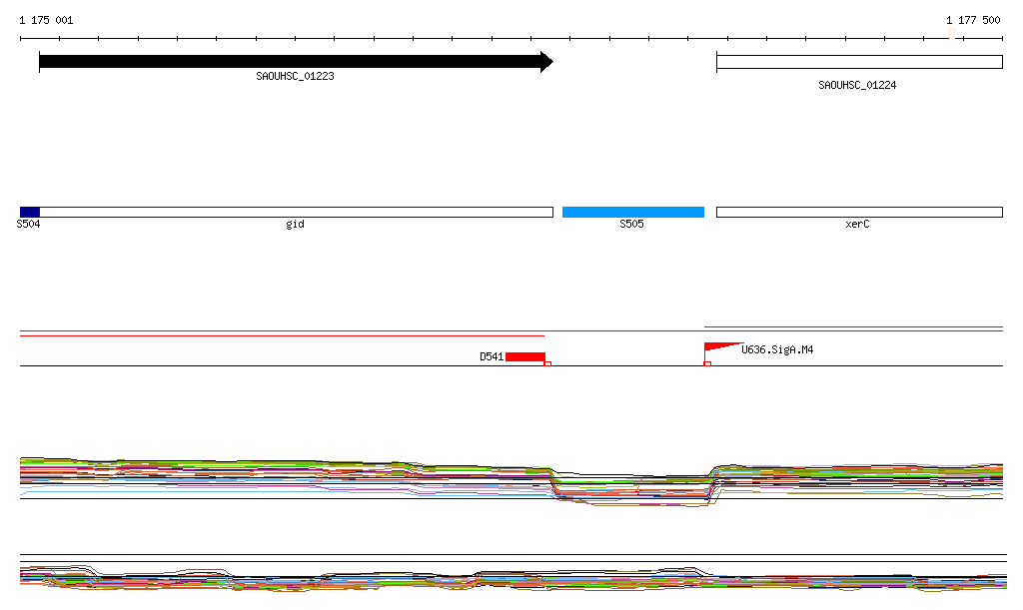Click the D541 text label
1023x610 pixels.
pyautogui.click(x=491, y=356)
